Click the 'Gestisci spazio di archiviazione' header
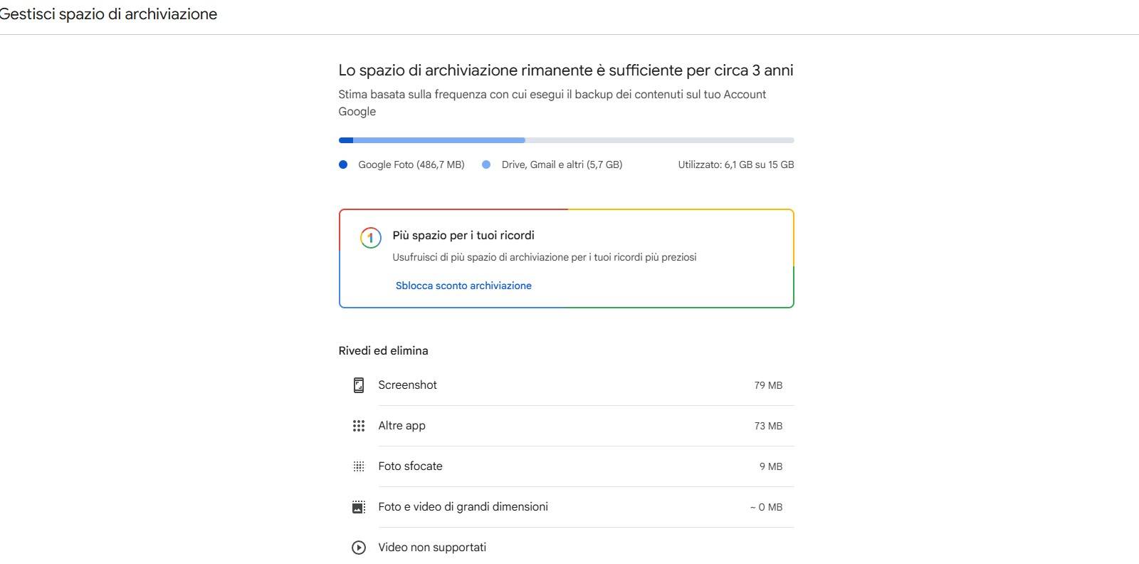Viewport: 1139px width, 564px height. tap(108, 14)
